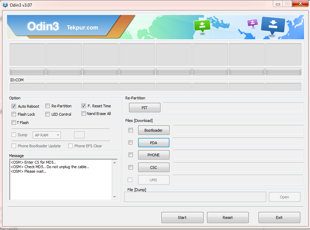This screenshot has height=230, width=310.
Task: Uncheck F. Reset Time option
Action: point(84,106)
